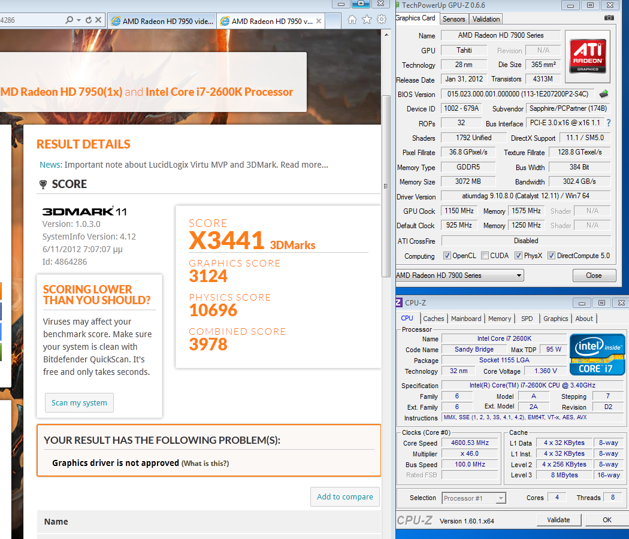Open the Processor #1 selection dropdown
Screen dimensions: 629x539
[x=474, y=498]
